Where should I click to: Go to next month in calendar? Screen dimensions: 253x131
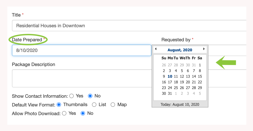[x=204, y=49]
